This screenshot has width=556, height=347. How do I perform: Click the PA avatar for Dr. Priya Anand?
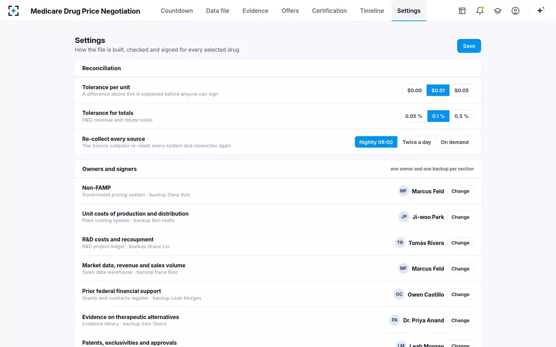coord(395,320)
